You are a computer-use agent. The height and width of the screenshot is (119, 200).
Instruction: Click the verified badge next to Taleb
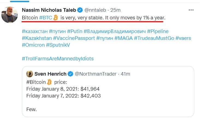[80, 10]
